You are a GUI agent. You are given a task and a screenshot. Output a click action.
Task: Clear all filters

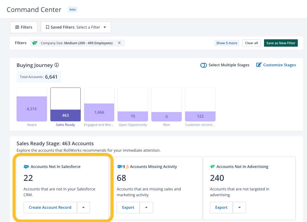[x=251, y=43]
